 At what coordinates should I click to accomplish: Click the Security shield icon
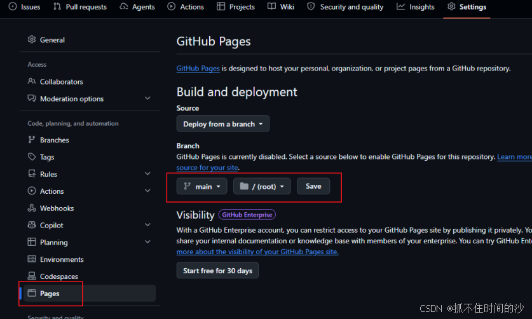tap(311, 6)
